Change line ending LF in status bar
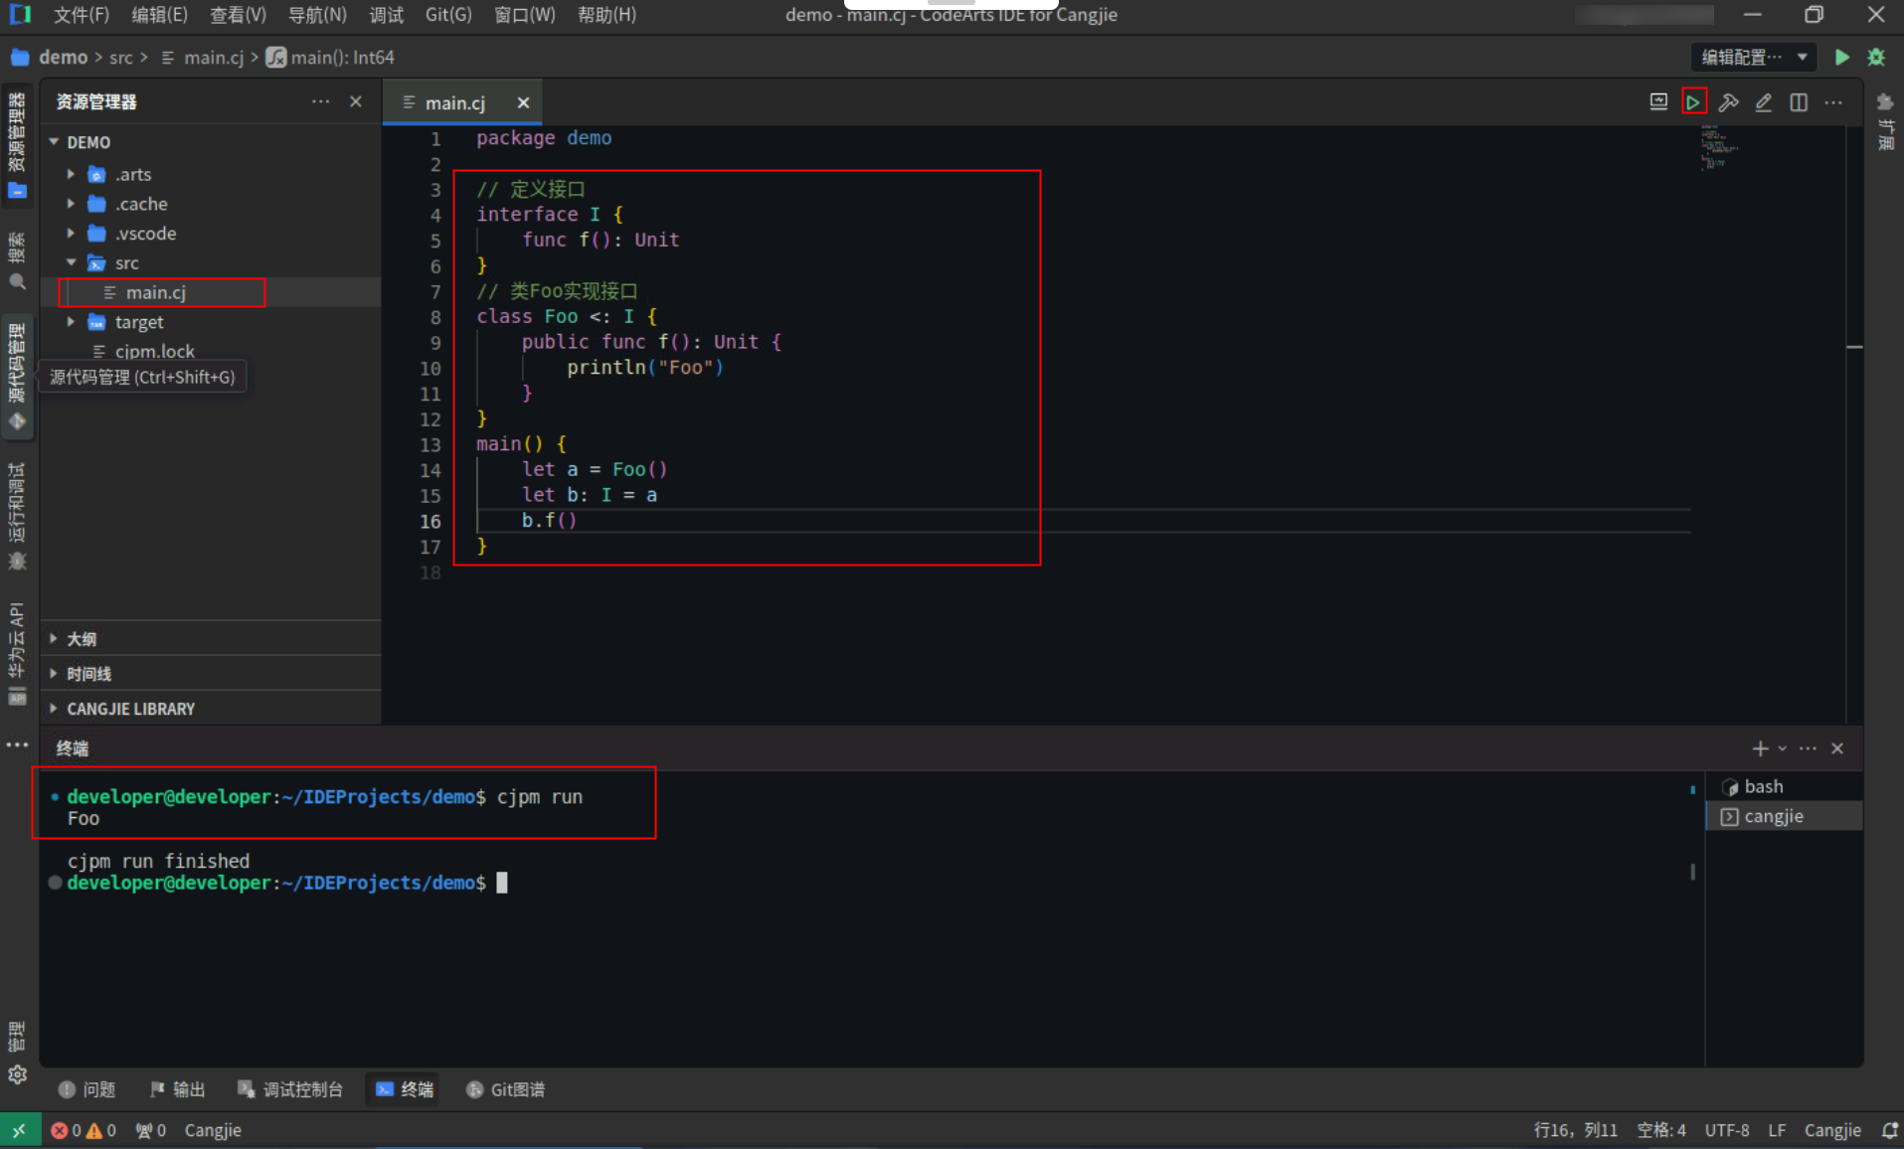Image resolution: width=1904 pixels, height=1149 pixels. (1777, 1130)
